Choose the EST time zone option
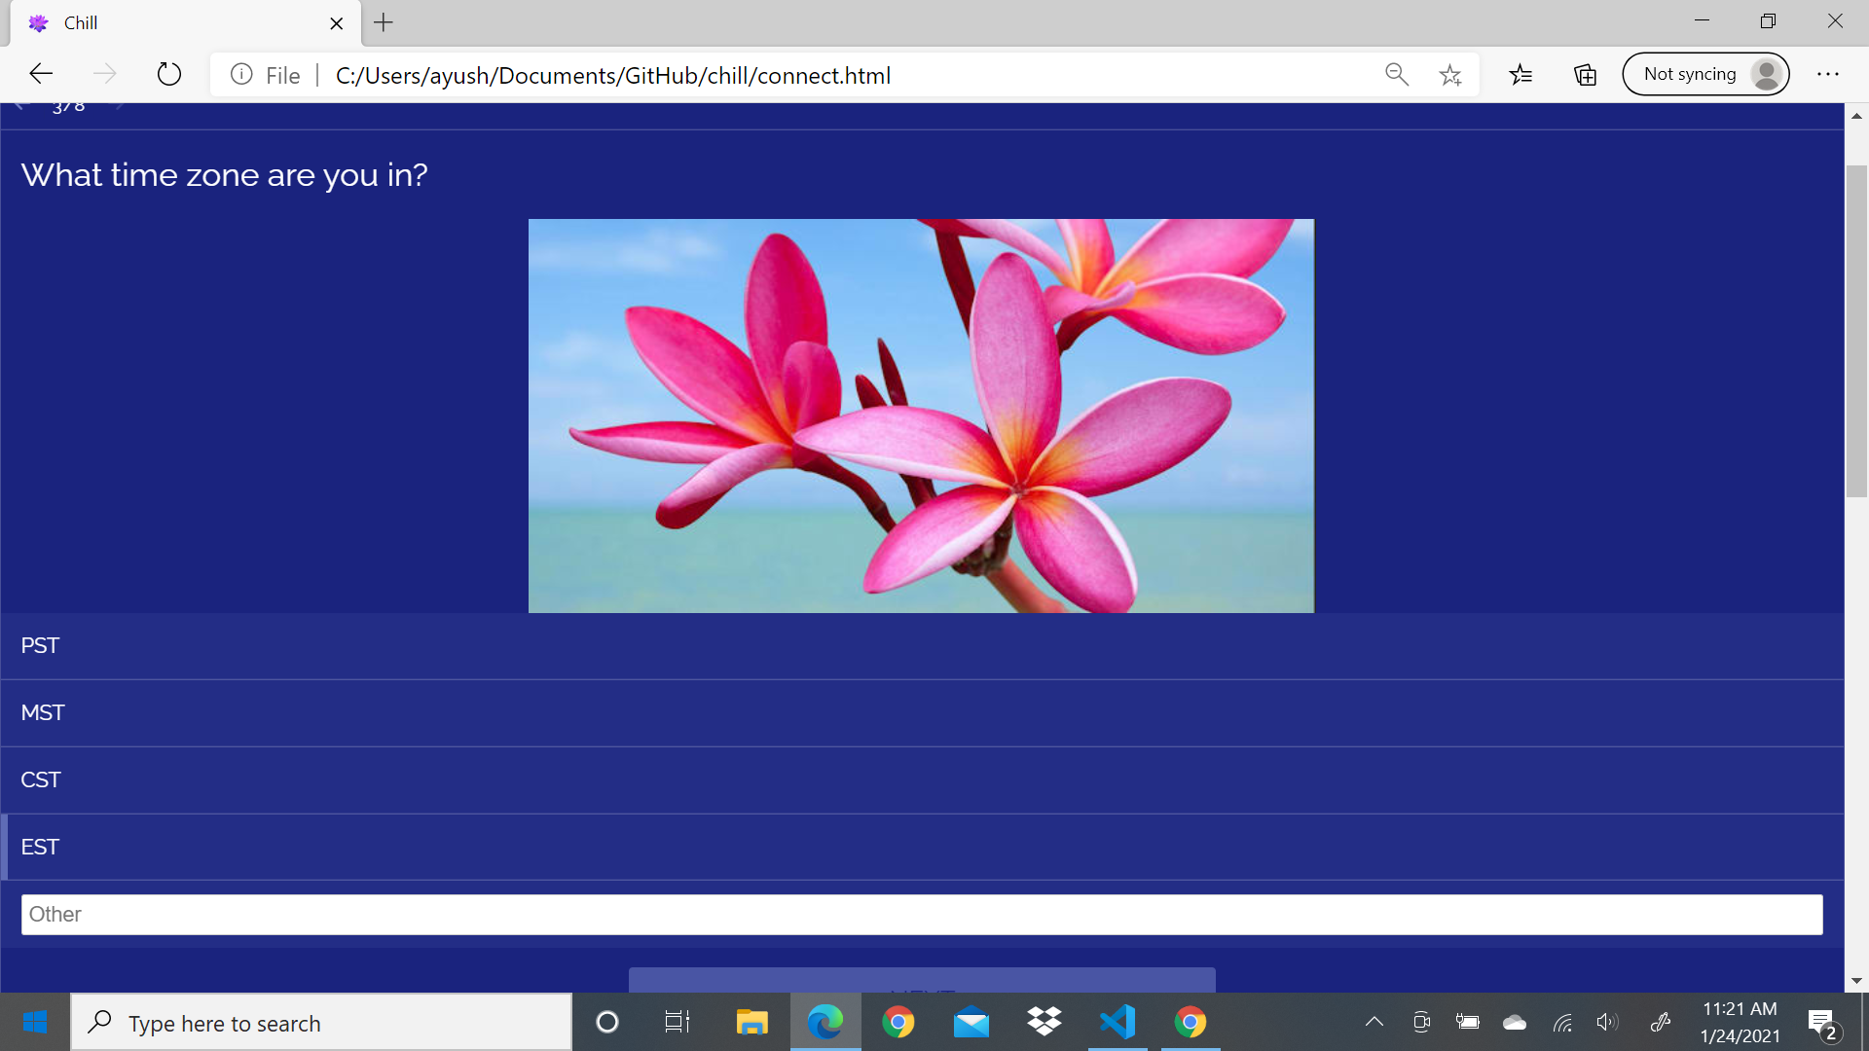The height and width of the screenshot is (1051, 1869). tap(922, 848)
